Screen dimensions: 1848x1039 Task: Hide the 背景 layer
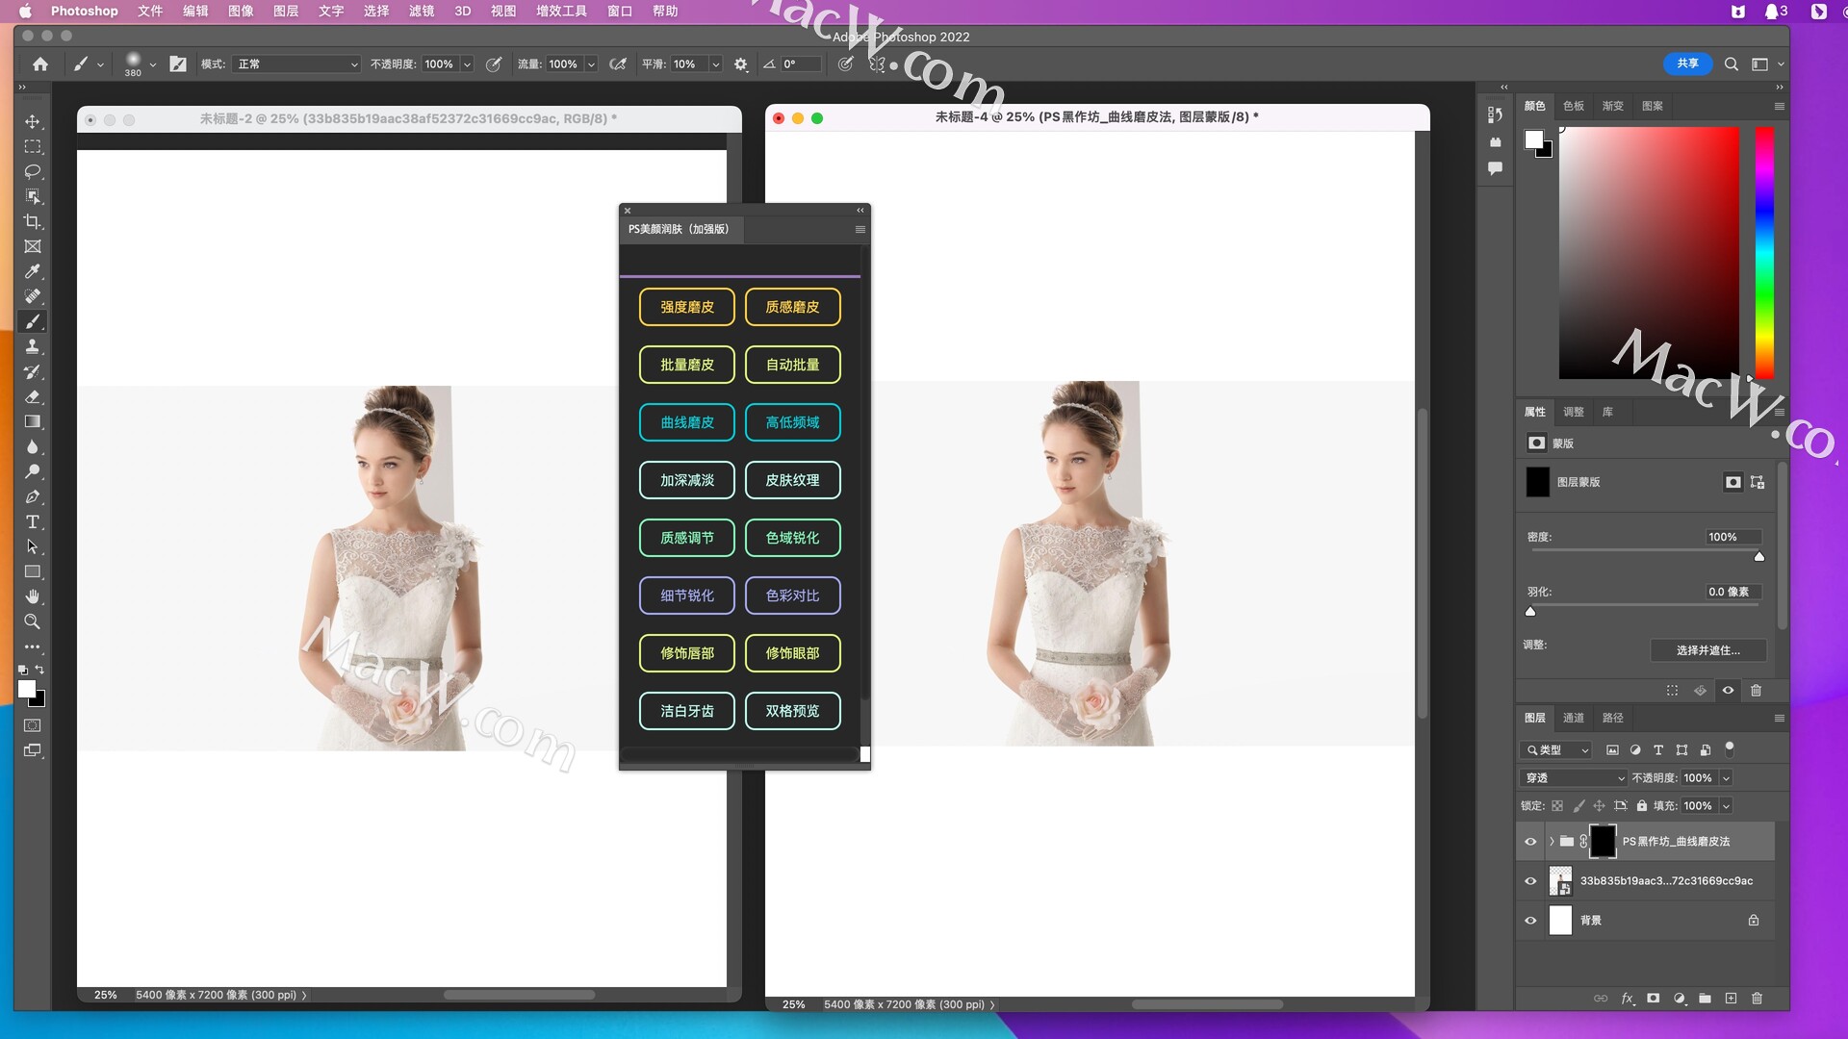1530,921
